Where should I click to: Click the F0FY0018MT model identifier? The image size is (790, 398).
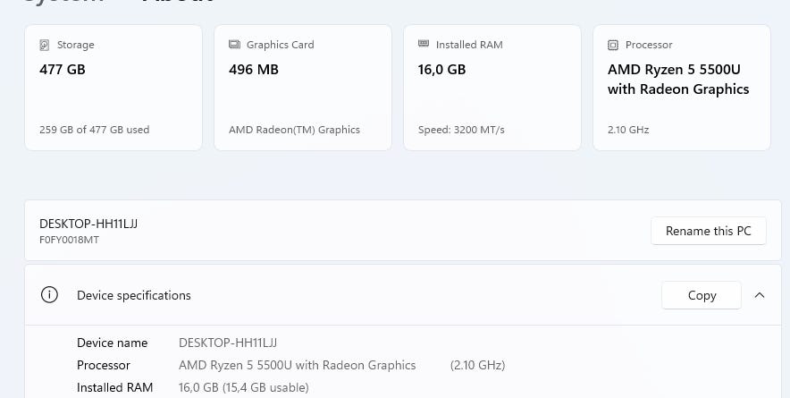pos(69,240)
